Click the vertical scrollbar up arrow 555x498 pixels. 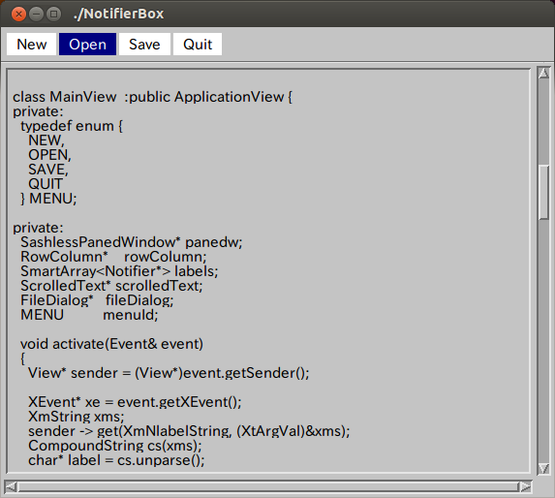pyautogui.click(x=543, y=73)
